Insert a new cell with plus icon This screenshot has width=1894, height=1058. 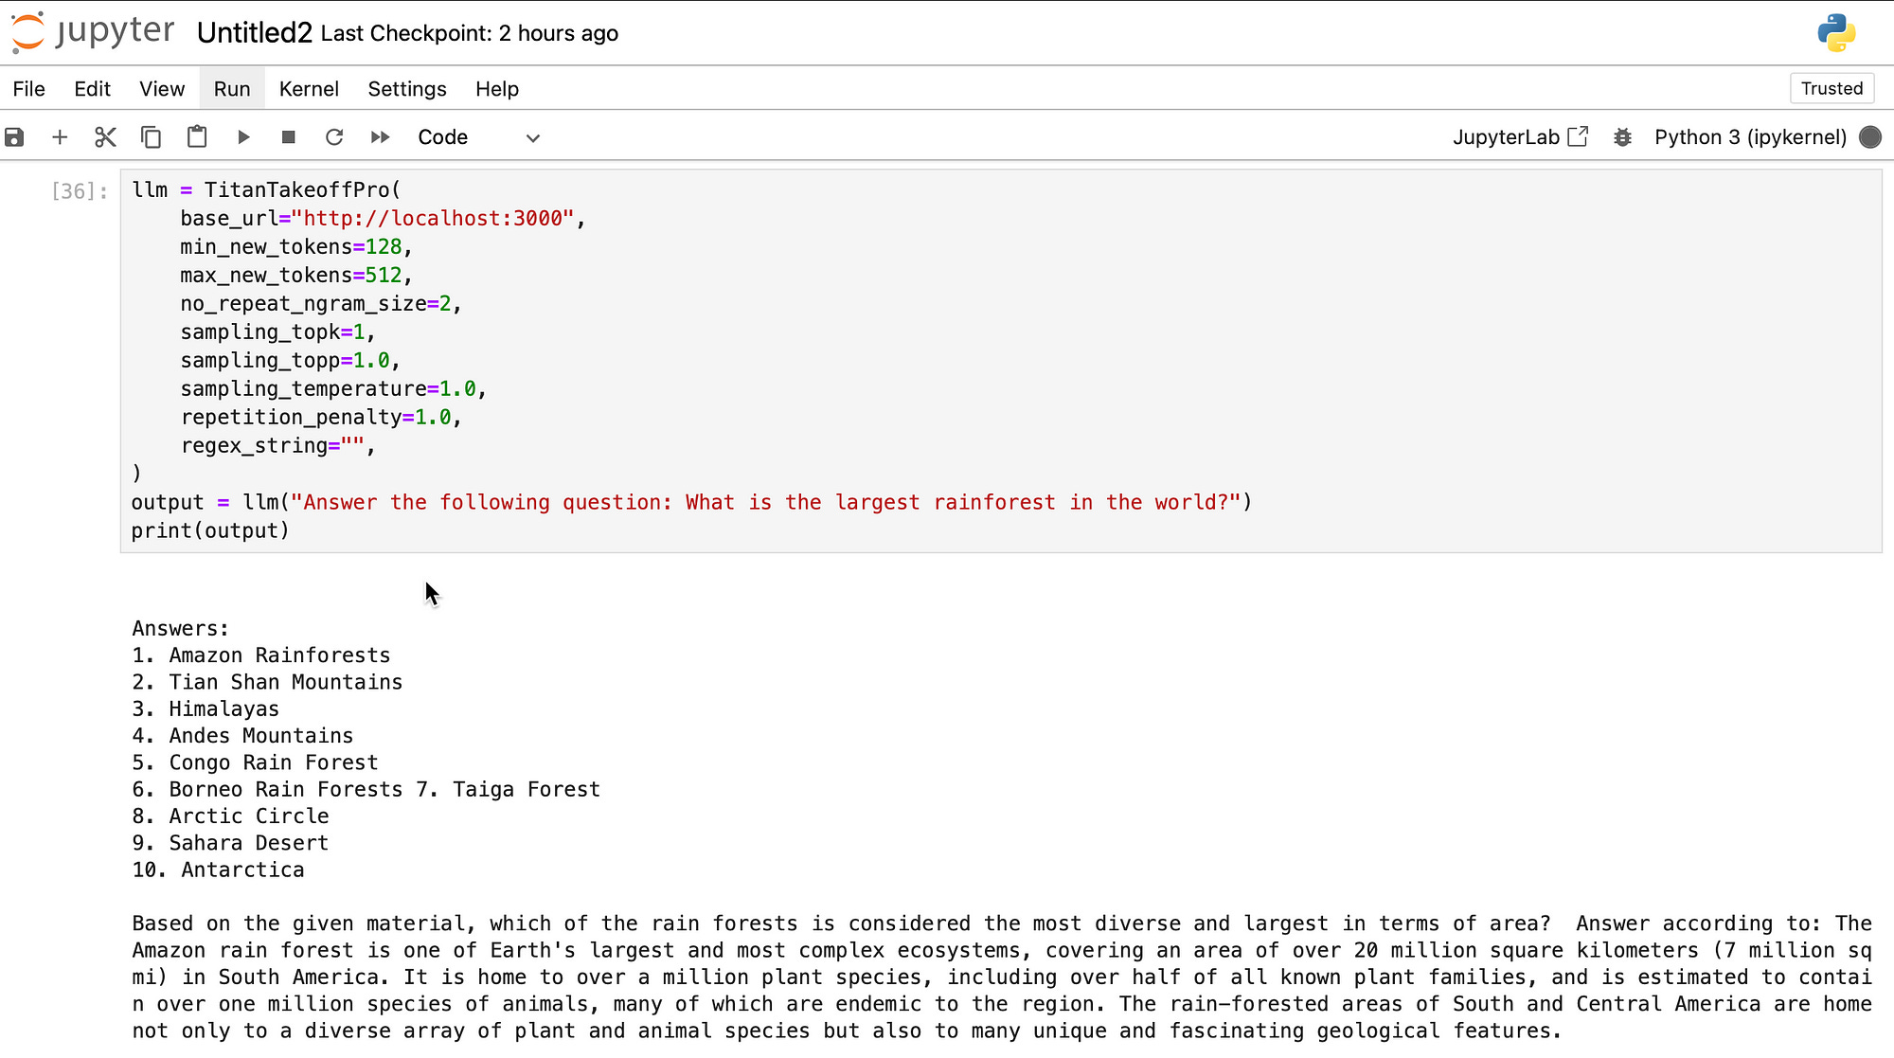tap(60, 137)
